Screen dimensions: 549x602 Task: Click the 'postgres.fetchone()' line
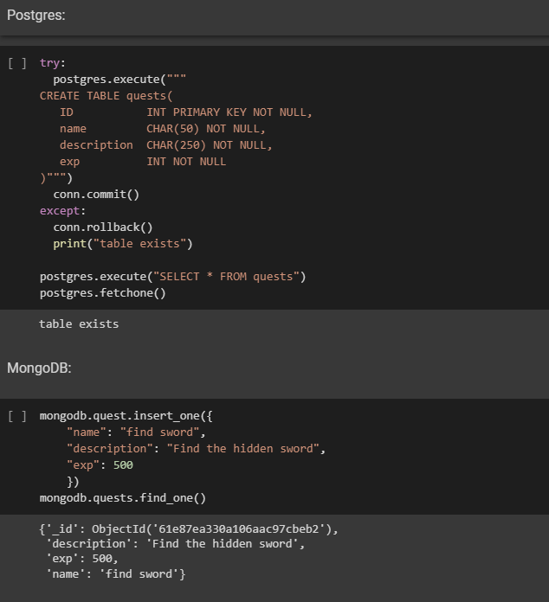[103, 293]
